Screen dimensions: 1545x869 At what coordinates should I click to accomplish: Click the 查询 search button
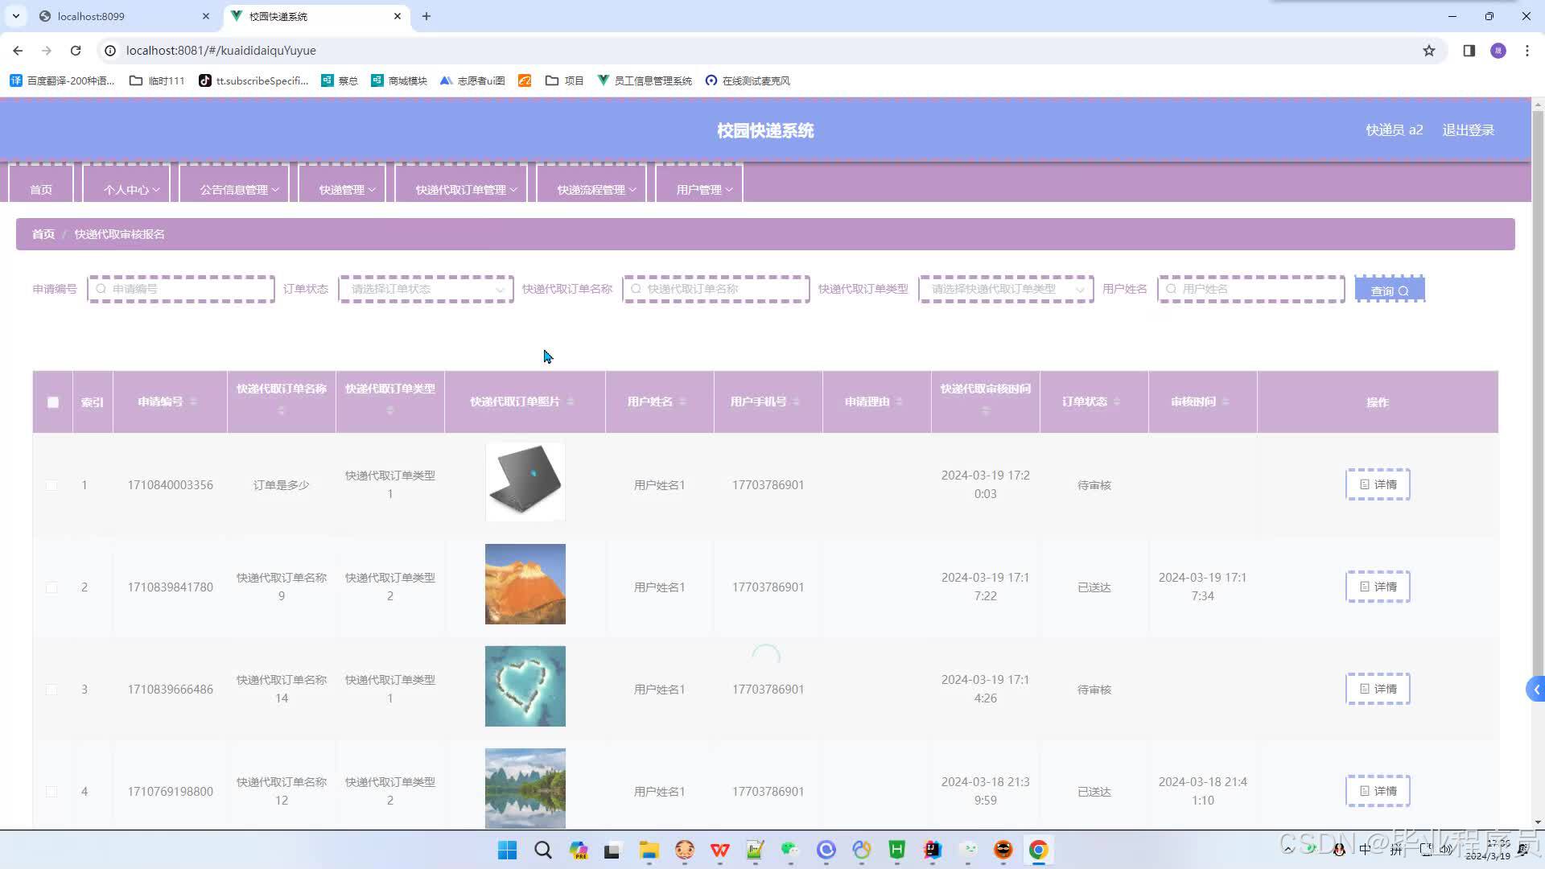pos(1390,290)
